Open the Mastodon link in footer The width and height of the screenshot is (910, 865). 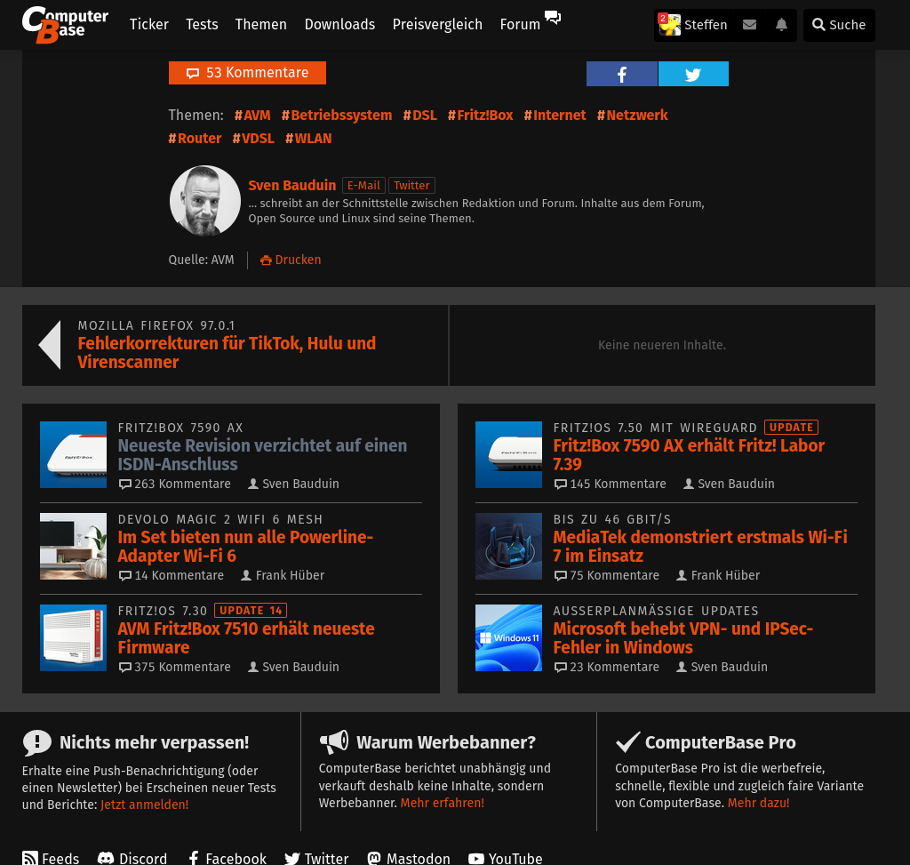click(x=409, y=858)
